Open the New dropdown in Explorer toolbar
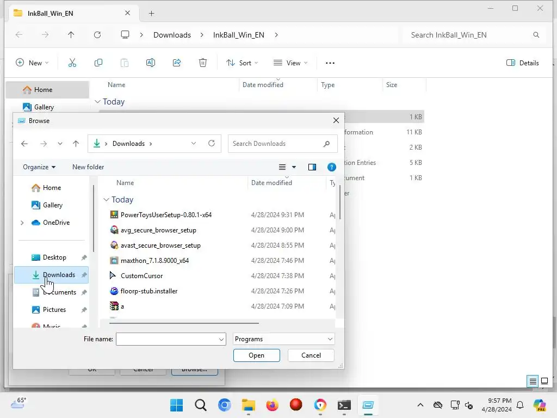The height and width of the screenshot is (418, 557). tap(32, 63)
